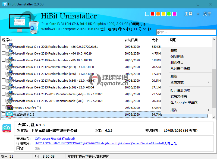Screen dimensions: 217x159
Task: Click icon of Visual C++ 2012 x64 entry
Action: tap(10, 67)
